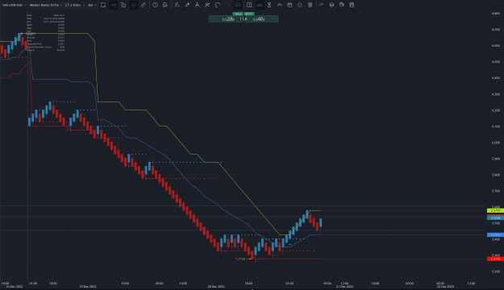Toggle the green link charts icon
This screenshot has width=504, height=290.
coord(260,5)
